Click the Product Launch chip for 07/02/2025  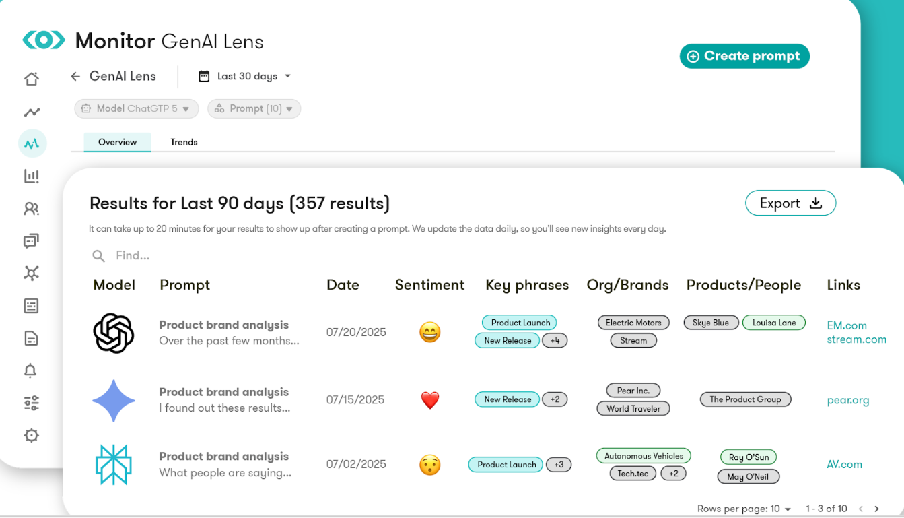[506, 464]
